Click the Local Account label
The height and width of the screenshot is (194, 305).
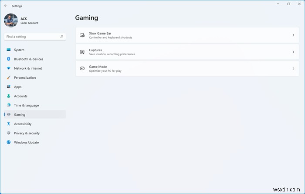coord(29,23)
